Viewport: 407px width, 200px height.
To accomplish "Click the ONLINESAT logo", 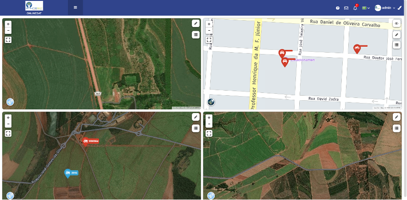I will [x=34, y=7].
